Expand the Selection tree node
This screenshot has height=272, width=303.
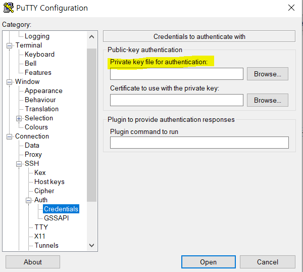[19, 118]
